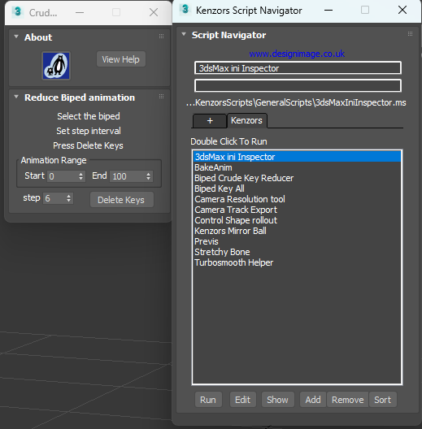Screen dimensions: 422x429
Task: Collapse the Script Navigator rollout
Action: pos(184,34)
